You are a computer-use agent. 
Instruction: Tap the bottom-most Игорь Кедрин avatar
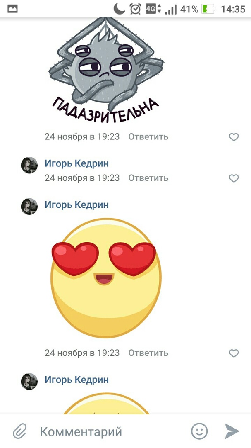click(x=29, y=382)
